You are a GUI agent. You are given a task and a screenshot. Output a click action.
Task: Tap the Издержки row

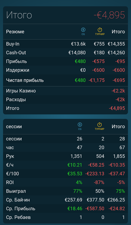pos(66,70)
